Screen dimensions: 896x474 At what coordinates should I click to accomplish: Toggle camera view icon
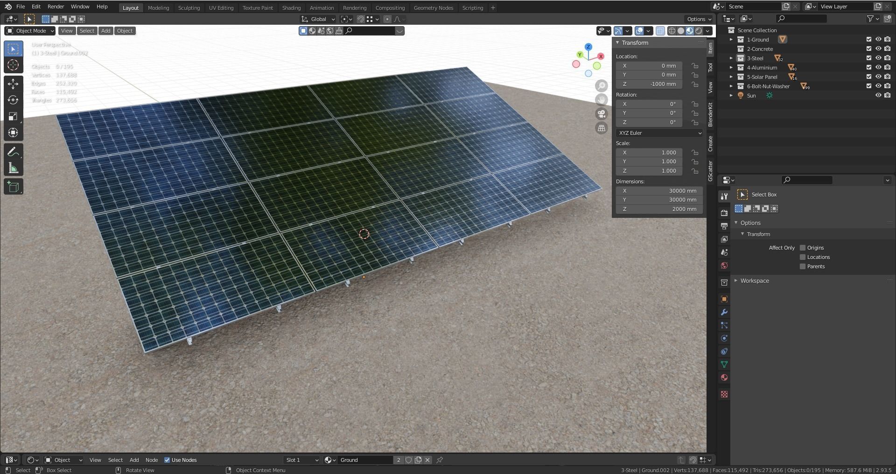click(602, 114)
